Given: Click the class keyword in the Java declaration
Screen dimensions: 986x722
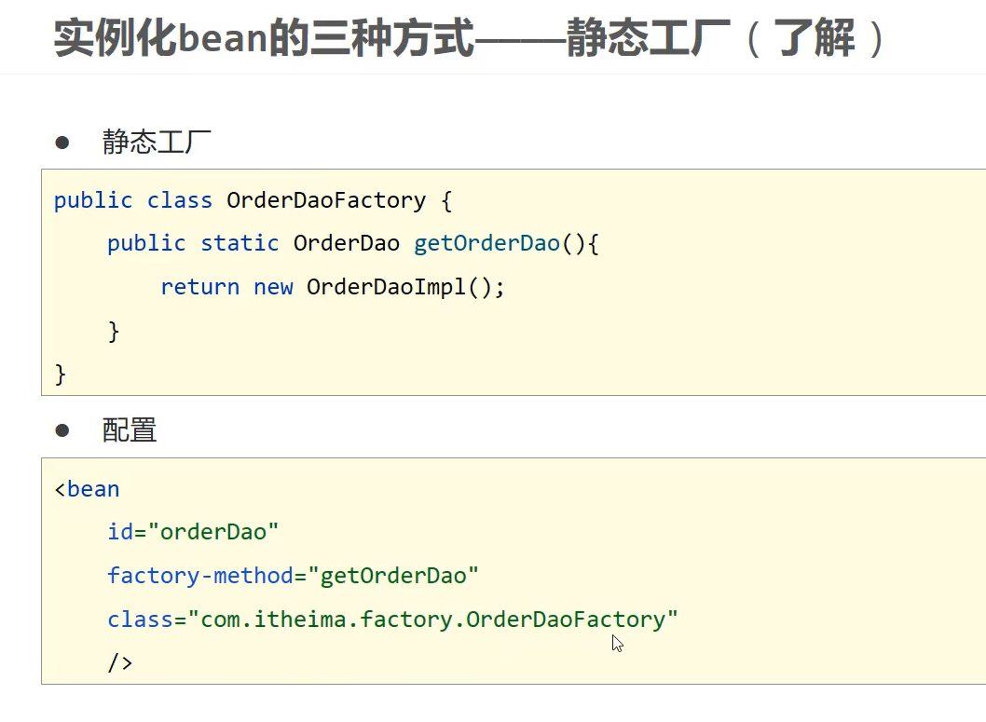Looking at the screenshot, I should [180, 200].
